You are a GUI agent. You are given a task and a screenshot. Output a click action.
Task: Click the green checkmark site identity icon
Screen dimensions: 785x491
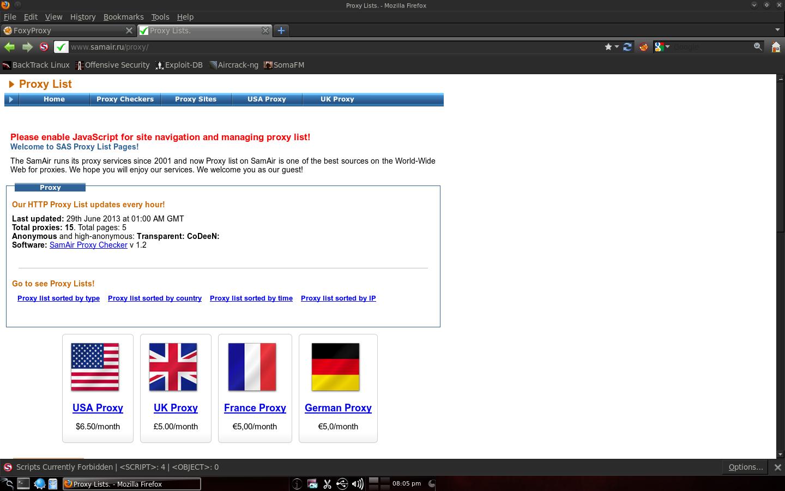point(61,47)
